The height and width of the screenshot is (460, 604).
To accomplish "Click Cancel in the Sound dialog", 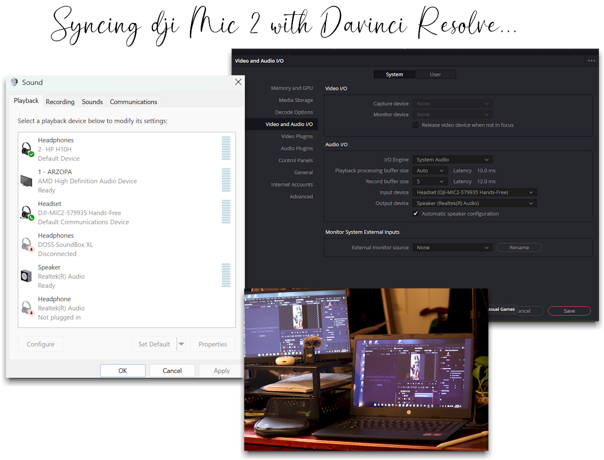I will pos(172,370).
